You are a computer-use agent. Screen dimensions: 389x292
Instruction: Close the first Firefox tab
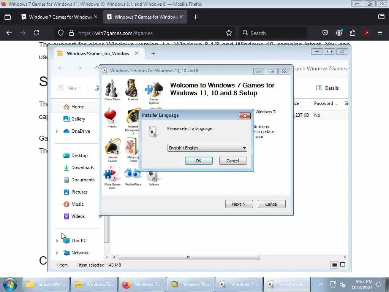[x=96, y=17]
